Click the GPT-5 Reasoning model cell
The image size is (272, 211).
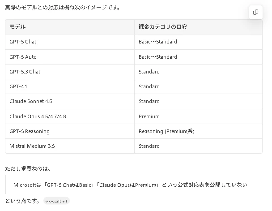pyautogui.click(x=70, y=131)
